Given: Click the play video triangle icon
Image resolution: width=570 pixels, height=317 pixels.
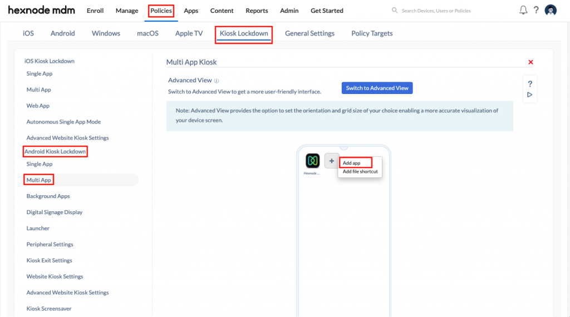Looking at the screenshot, I should click(x=530, y=95).
